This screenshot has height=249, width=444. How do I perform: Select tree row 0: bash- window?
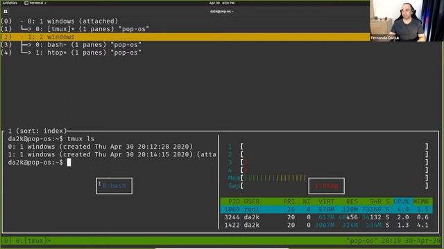click(71, 45)
